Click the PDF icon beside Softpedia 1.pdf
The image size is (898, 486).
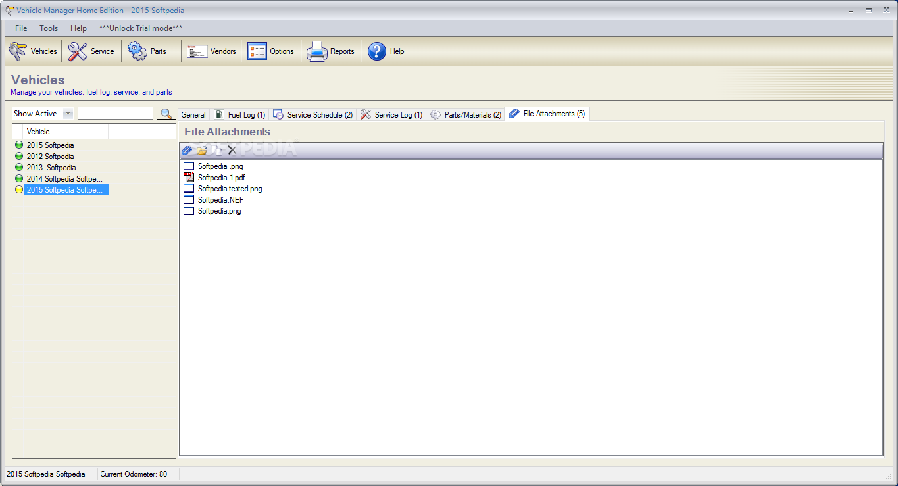tap(189, 178)
